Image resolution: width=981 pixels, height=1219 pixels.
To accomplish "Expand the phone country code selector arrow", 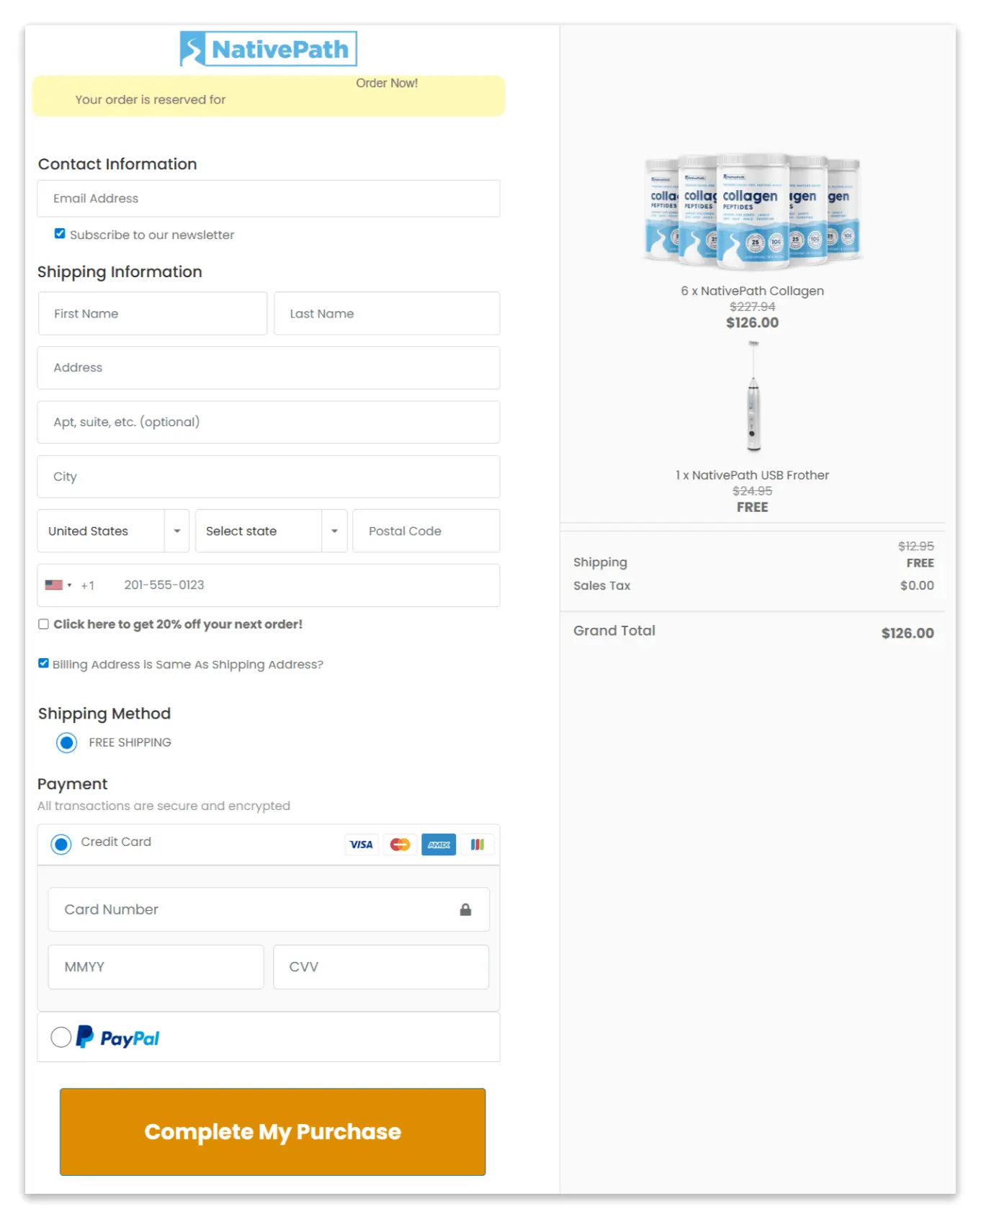I will click(69, 585).
